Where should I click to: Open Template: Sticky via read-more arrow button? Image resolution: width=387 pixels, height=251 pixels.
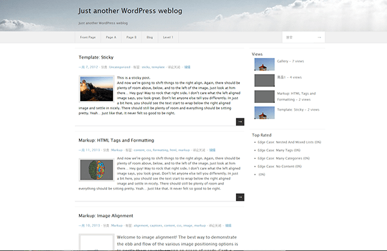[240, 122]
